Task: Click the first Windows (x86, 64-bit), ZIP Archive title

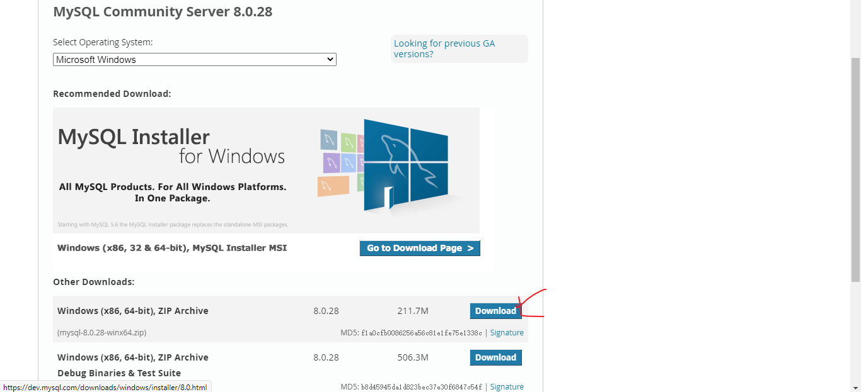Action: (133, 311)
